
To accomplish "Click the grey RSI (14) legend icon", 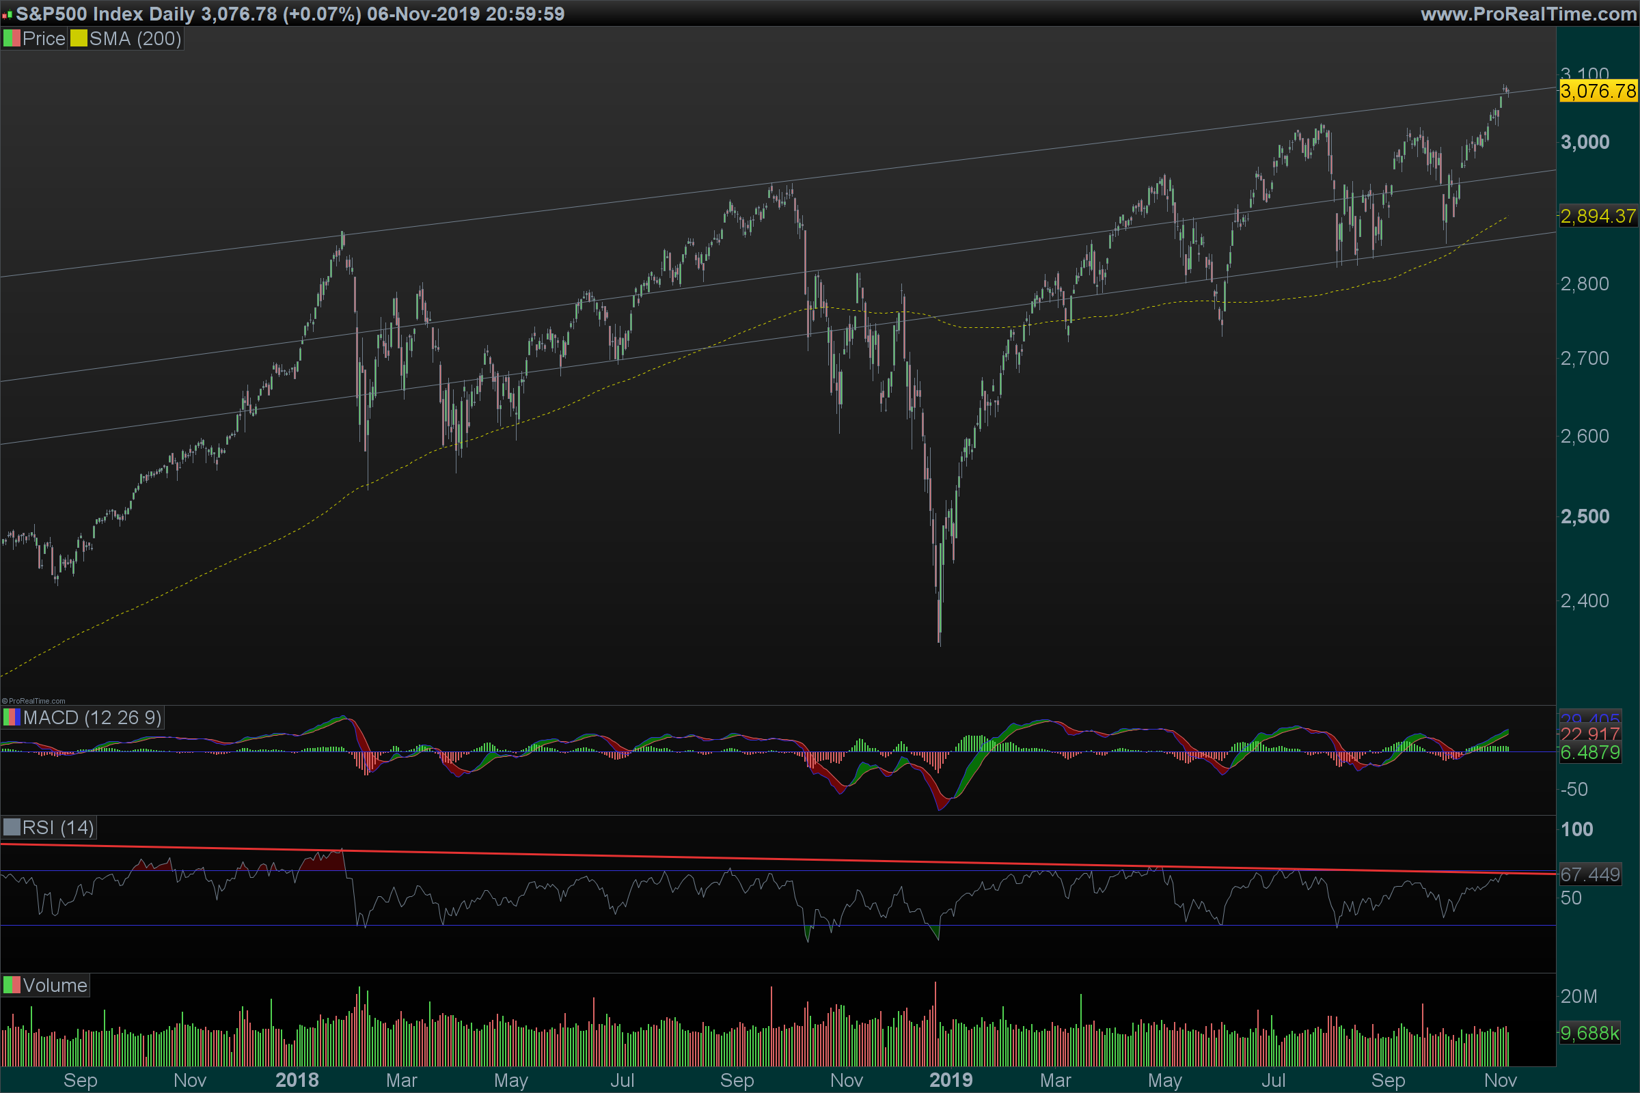I will pyautogui.click(x=12, y=827).
